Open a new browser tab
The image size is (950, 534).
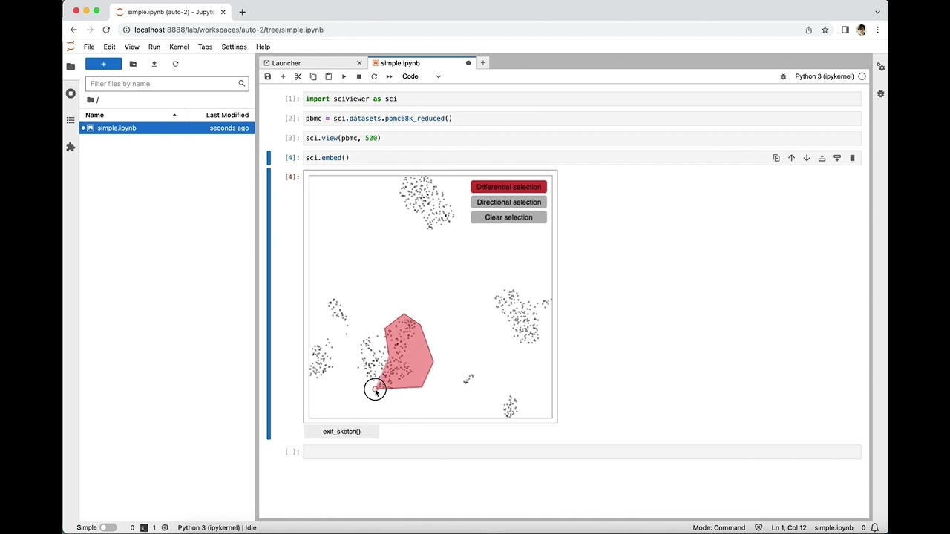coord(242,12)
